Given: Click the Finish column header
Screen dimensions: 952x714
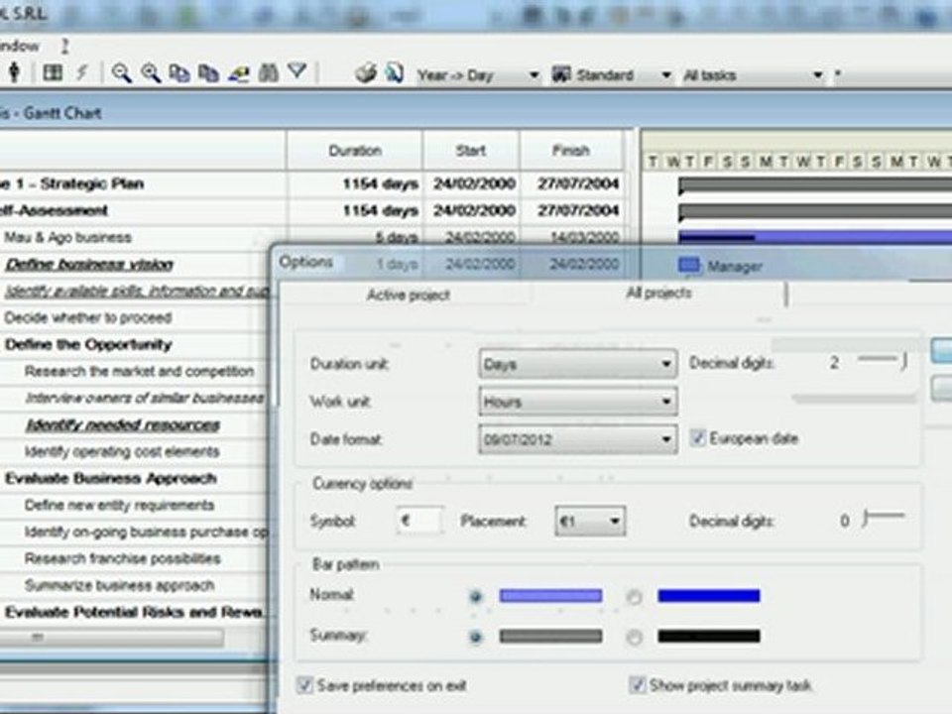Looking at the screenshot, I should (x=571, y=151).
